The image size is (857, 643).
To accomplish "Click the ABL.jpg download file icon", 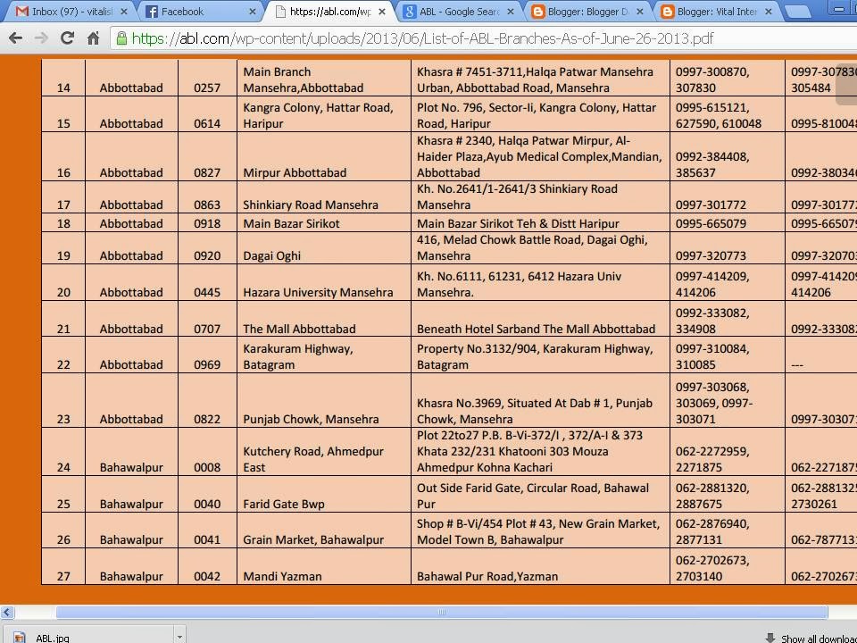I will [x=20, y=638].
